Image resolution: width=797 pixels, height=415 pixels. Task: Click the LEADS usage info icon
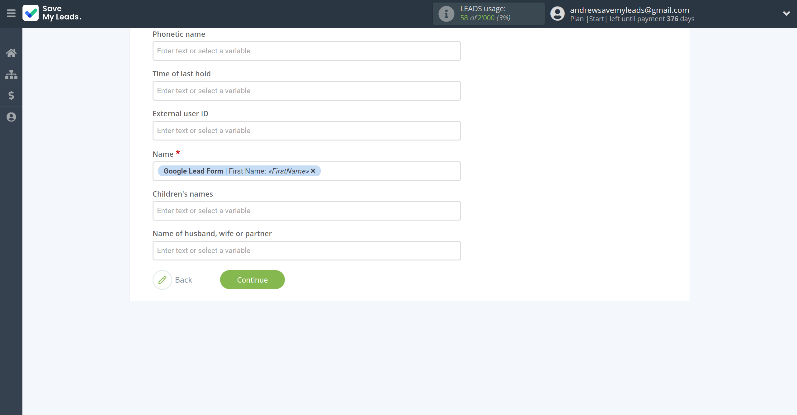click(446, 14)
